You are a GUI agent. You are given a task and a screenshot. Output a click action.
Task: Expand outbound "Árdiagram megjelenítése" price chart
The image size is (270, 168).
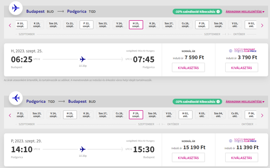[245, 12]
